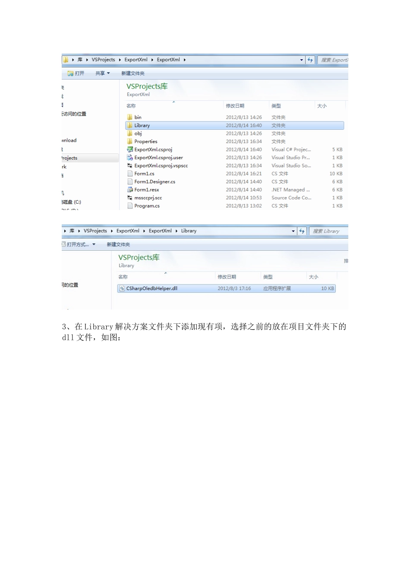Screen dimensions: 410x581
Task: Click 打开 button in ExportXml toolbar
Action: pyautogui.click(x=76, y=73)
